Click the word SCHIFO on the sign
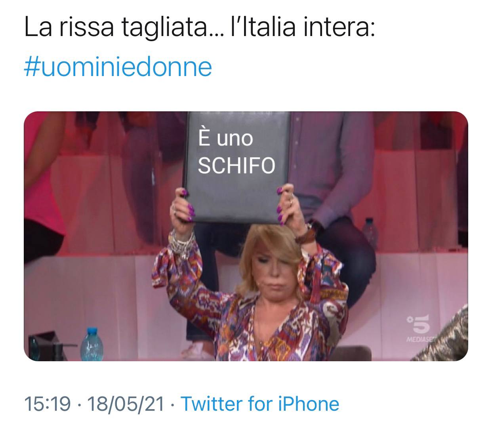Image resolution: width=492 pixels, height=427 pixels. point(236,166)
